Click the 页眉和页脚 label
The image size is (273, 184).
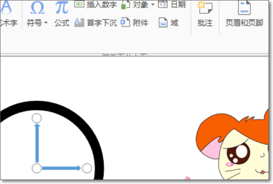pyautogui.click(x=244, y=23)
